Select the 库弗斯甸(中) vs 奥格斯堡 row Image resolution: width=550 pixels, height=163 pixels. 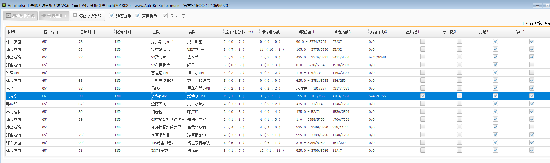(x=162, y=42)
